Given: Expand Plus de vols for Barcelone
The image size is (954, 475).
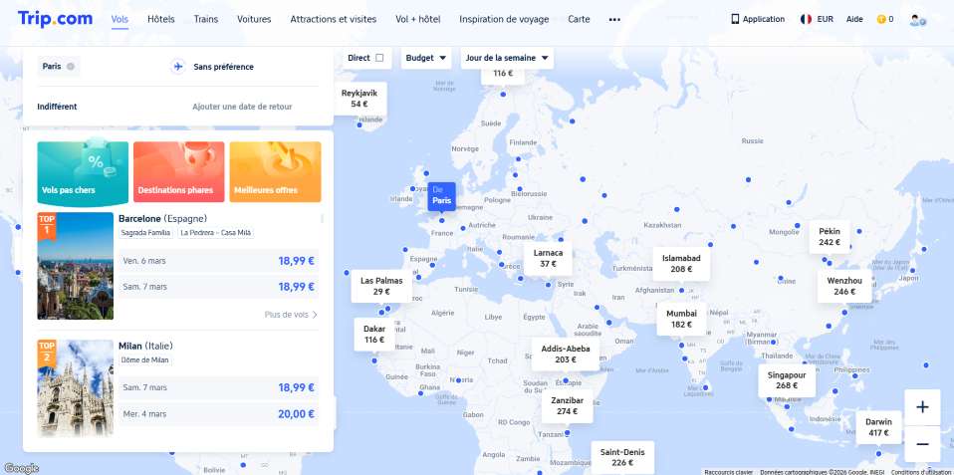Looking at the screenshot, I should [291, 315].
